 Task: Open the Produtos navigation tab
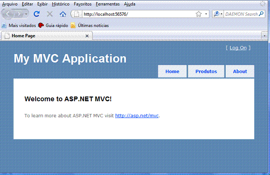coord(206,71)
